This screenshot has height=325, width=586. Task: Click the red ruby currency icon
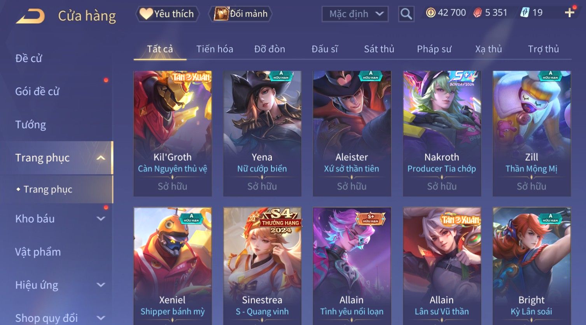click(x=478, y=13)
